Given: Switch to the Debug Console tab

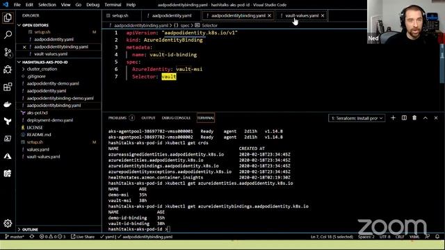Looking at the screenshot, I should click(176, 118).
